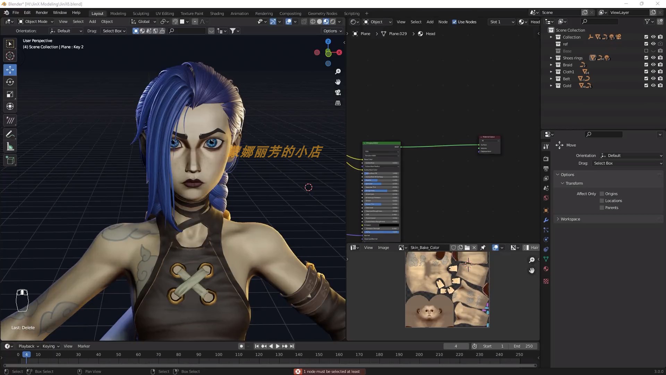Open the Texture properties checker tab
The width and height of the screenshot is (666, 375).
(546, 281)
